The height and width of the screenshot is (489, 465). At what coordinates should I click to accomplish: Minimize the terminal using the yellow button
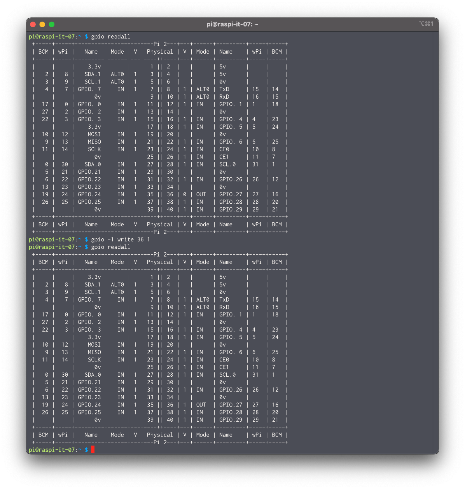(42, 24)
